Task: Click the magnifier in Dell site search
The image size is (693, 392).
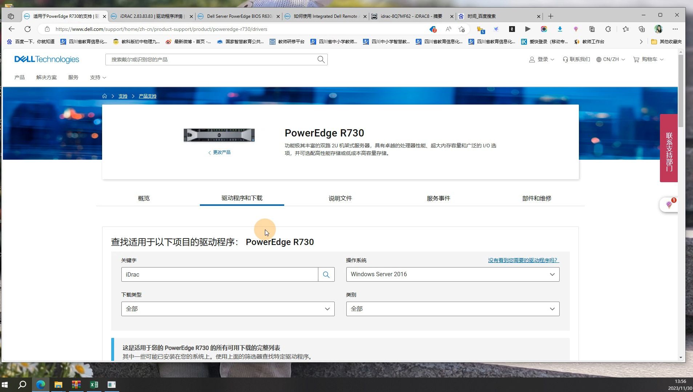Action: coord(321,60)
